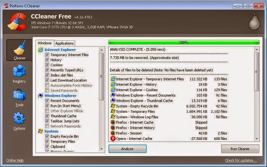267x167 pixels.
Task: Click the '2.102 files' Temporary Files count
Action: tap(219, 111)
